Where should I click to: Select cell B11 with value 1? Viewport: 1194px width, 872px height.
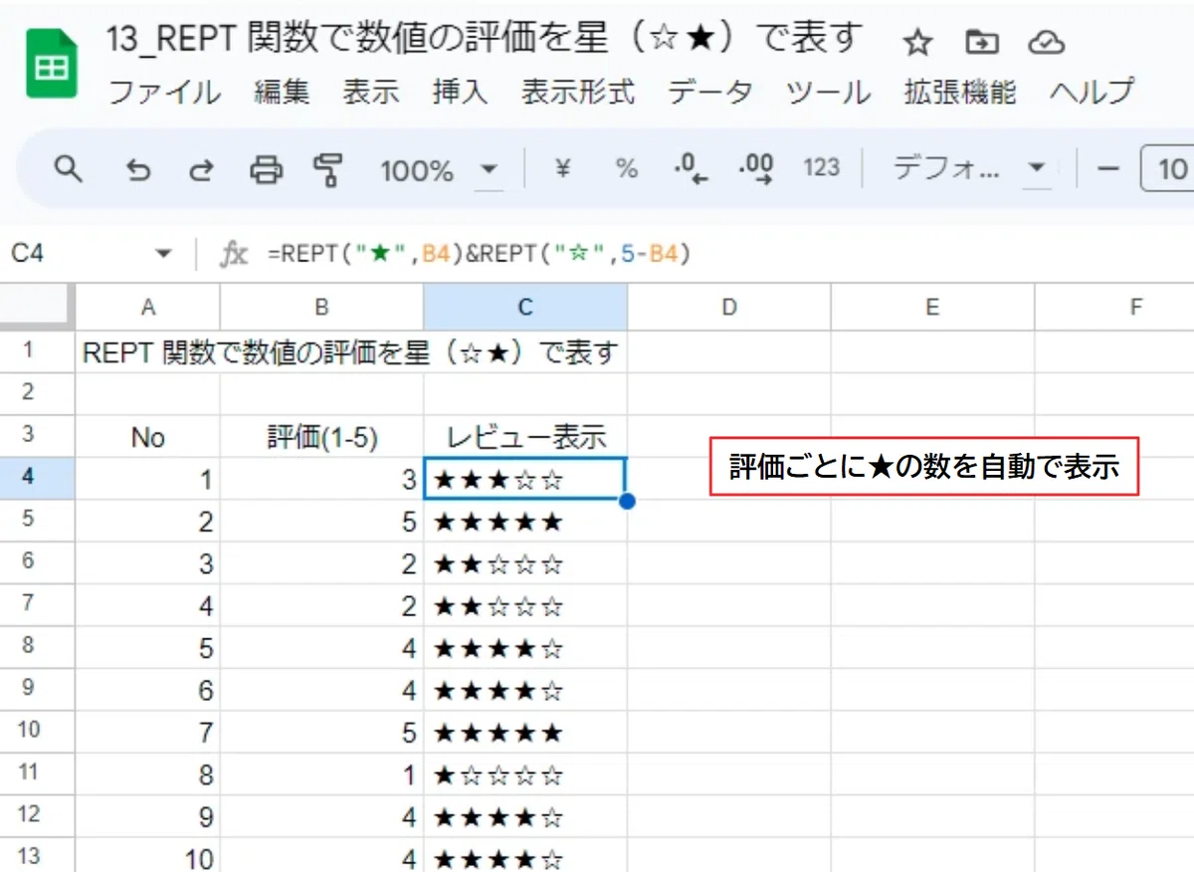pos(321,773)
